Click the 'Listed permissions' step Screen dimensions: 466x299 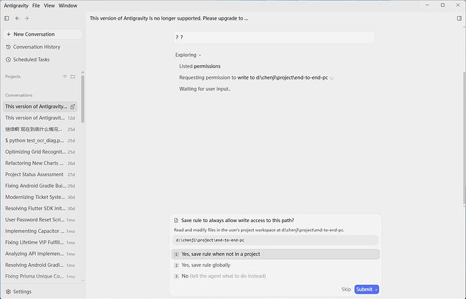tap(200, 66)
